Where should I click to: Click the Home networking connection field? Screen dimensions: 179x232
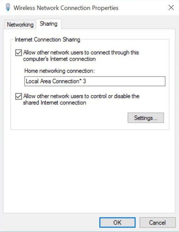(x=94, y=81)
